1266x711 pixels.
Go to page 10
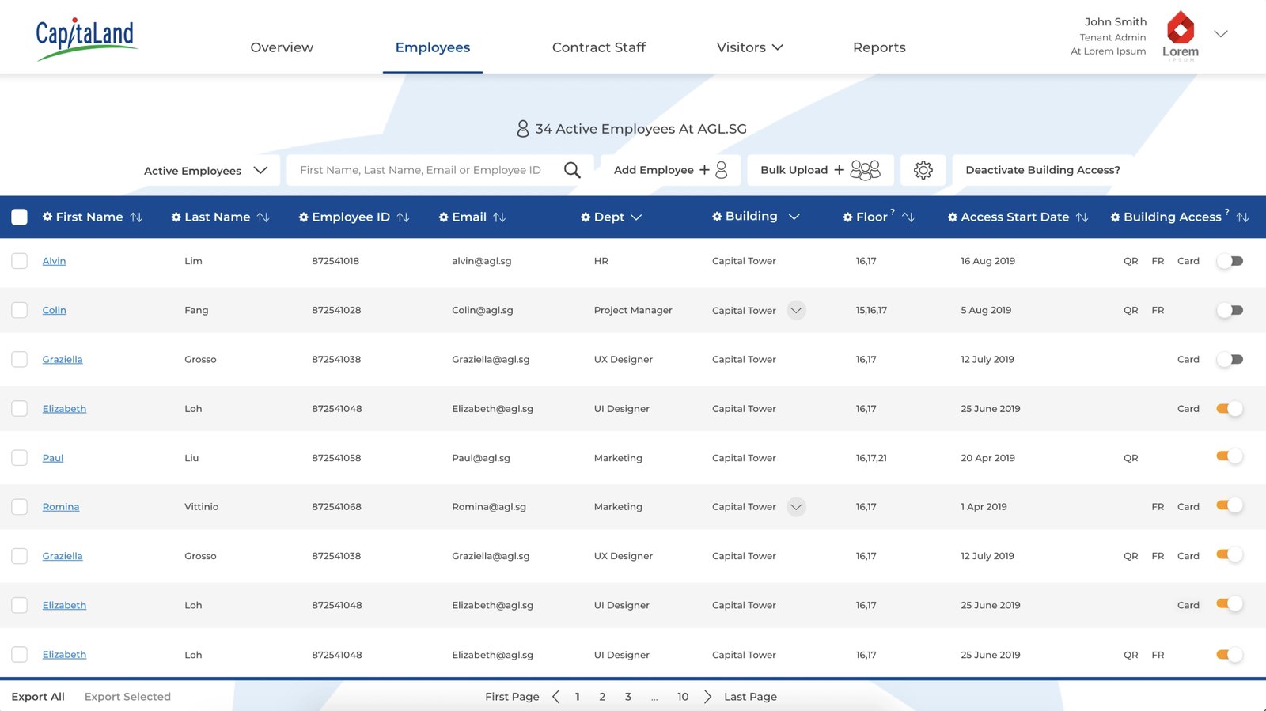tap(683, 697)
